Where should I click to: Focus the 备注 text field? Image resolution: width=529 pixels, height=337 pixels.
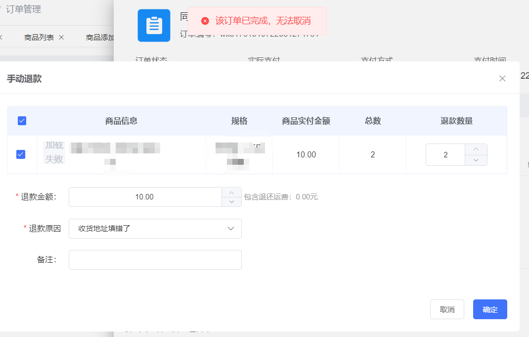click(x=155, y=260)
